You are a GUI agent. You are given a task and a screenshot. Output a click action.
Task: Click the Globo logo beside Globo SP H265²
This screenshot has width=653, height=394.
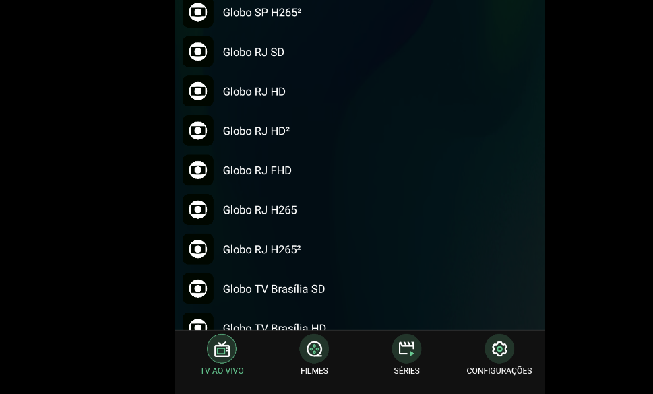(198, 13)
